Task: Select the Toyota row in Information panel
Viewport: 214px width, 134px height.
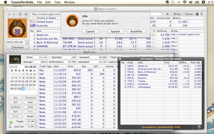Action: click(x=161, y=81)
